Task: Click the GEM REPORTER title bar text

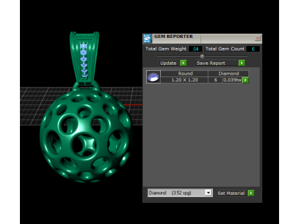Action: (x=173, y=36)
